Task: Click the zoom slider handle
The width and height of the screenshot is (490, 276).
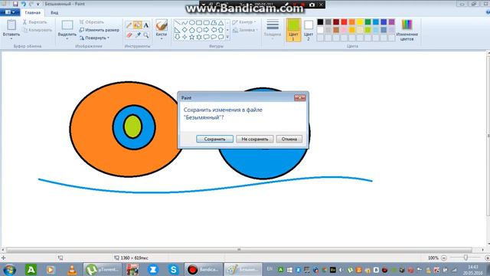Action: pyautogui.click(x=465, y=258)
